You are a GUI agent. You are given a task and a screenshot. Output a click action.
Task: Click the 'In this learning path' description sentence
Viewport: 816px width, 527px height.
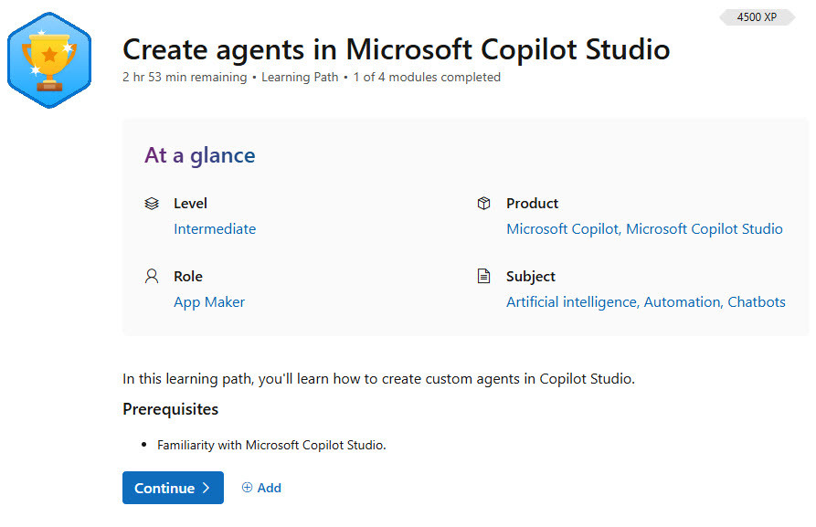[x=379, y=379]
